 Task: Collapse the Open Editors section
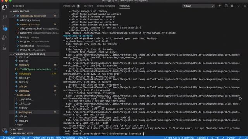coord(34,11)
